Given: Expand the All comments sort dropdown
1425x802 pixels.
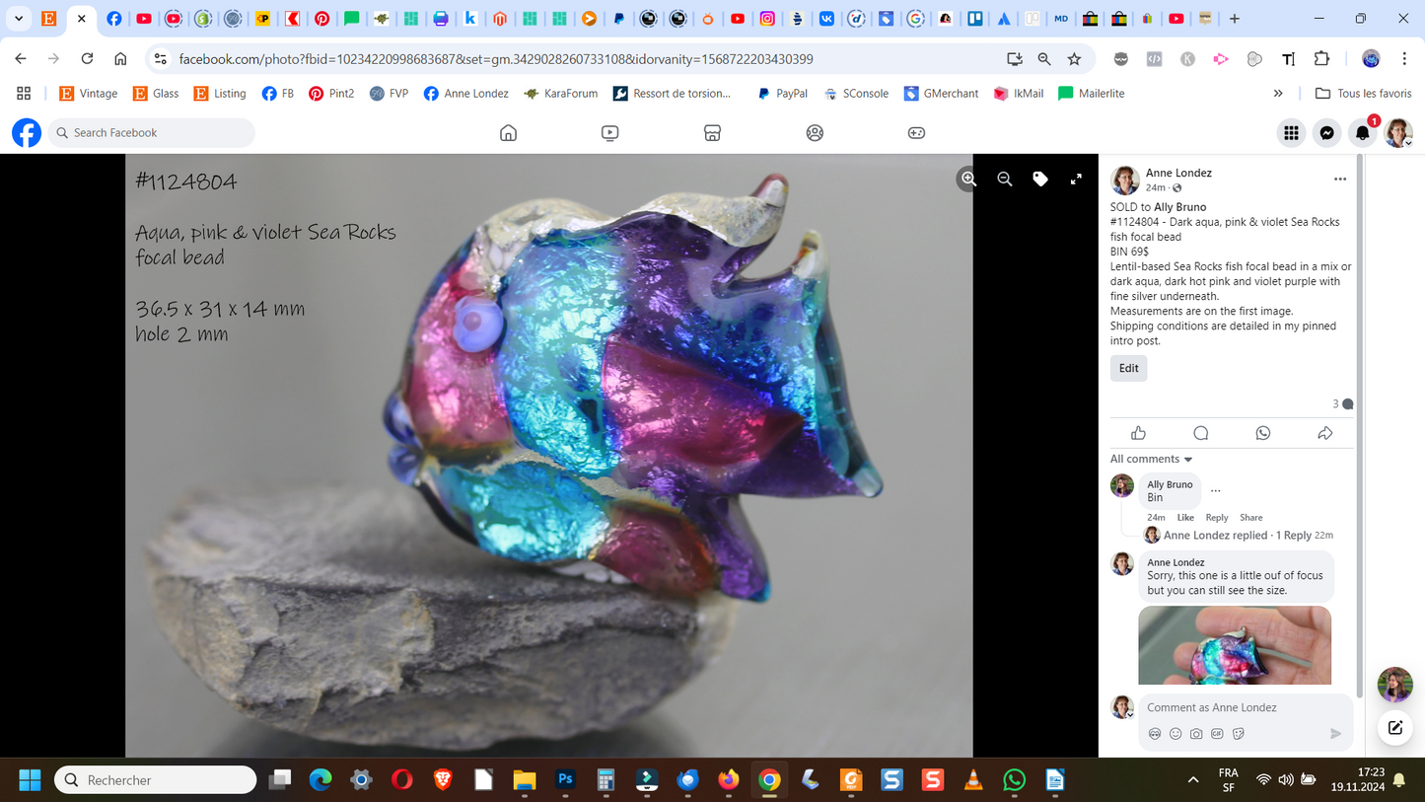Looking at the screenshot, I should pyautogui.click(x=1152, y=459).
